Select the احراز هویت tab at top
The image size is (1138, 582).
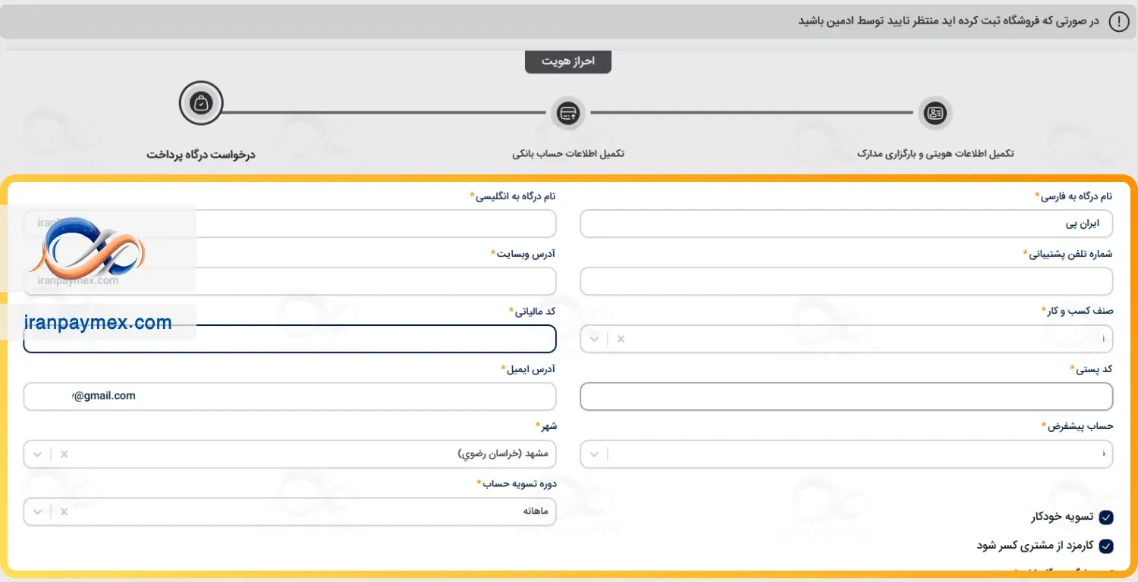(x=567, y=61)
